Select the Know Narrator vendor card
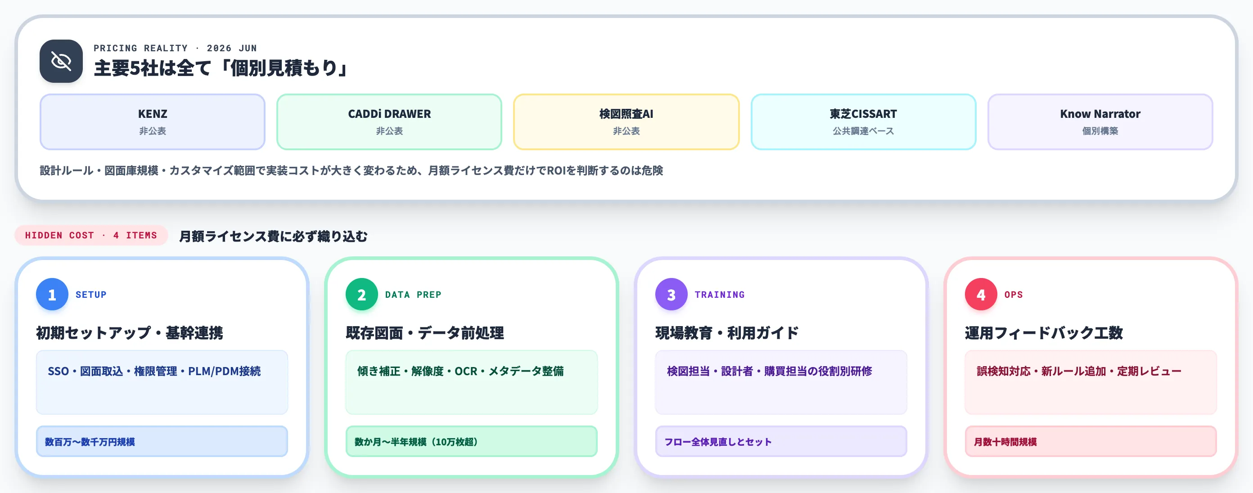 (1100, 122)
